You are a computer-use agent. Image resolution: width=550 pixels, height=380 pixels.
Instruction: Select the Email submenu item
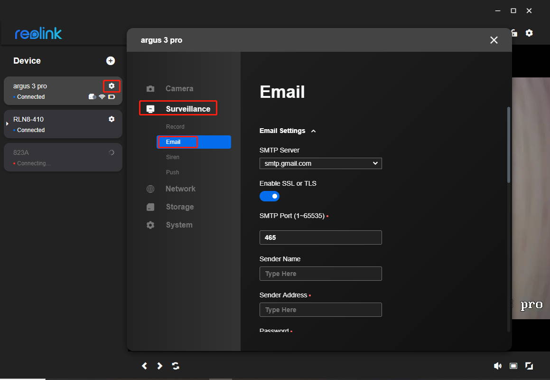194,142
